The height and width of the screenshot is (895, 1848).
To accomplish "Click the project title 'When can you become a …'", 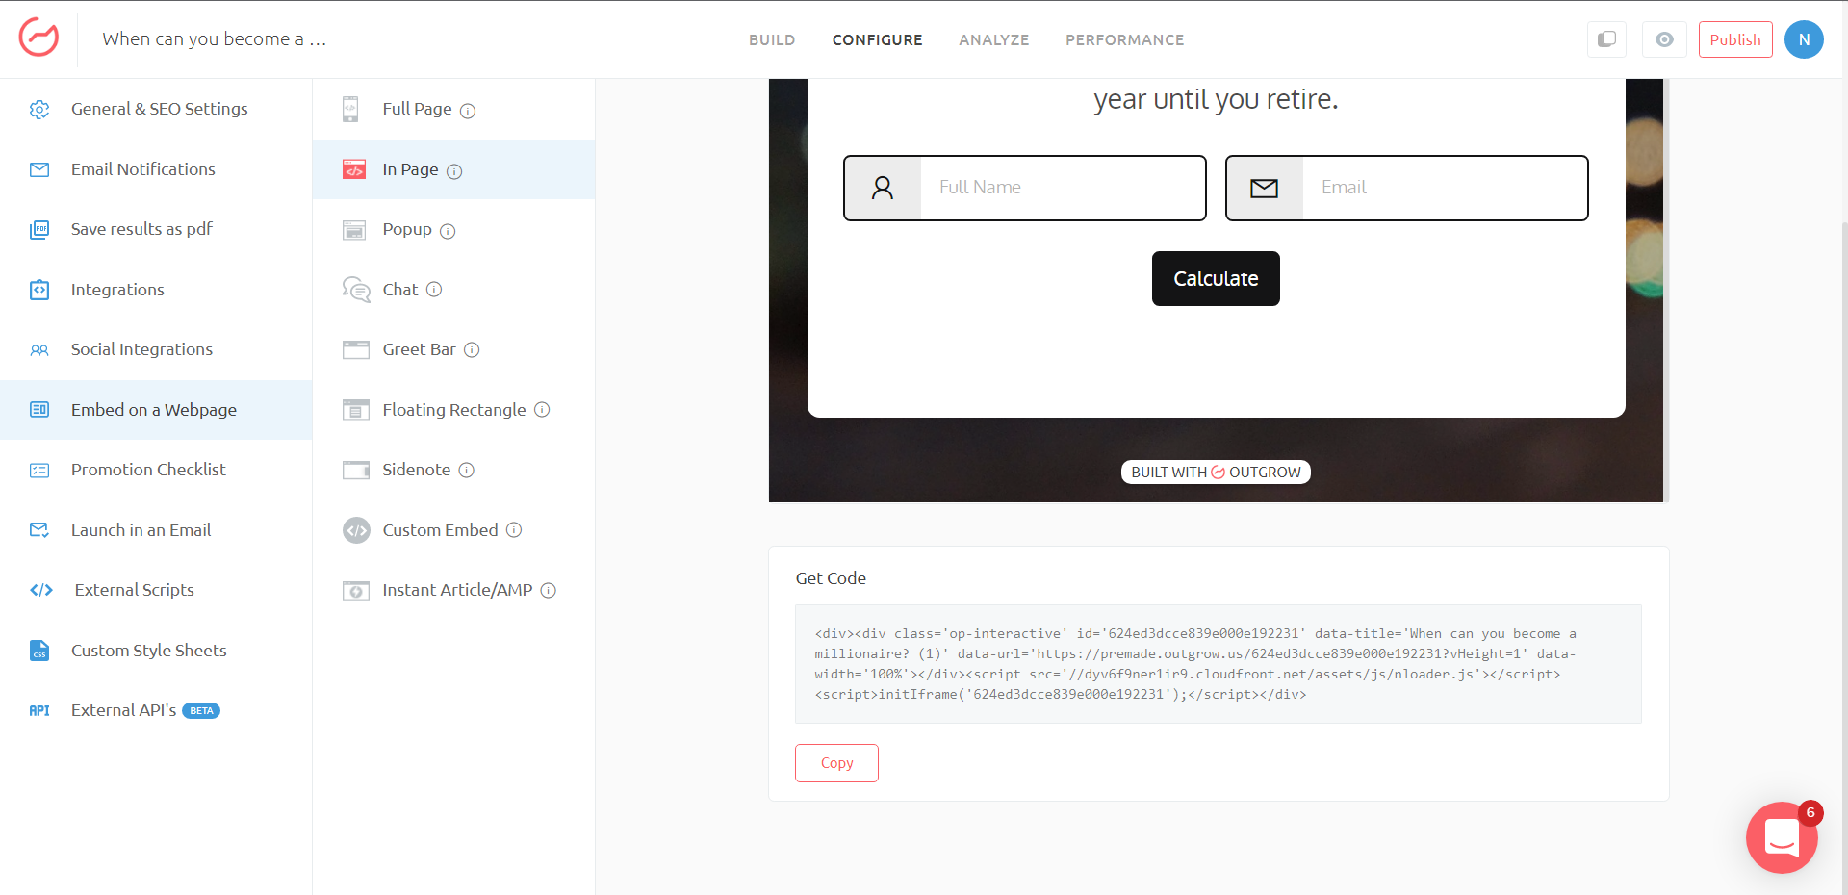I will [x=215, y=39].
